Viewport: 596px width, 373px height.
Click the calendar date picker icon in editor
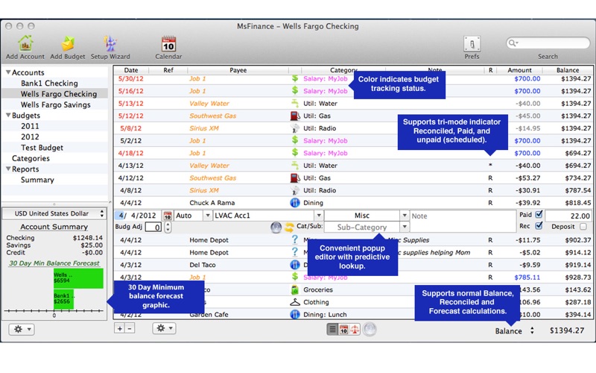[167, 216]
